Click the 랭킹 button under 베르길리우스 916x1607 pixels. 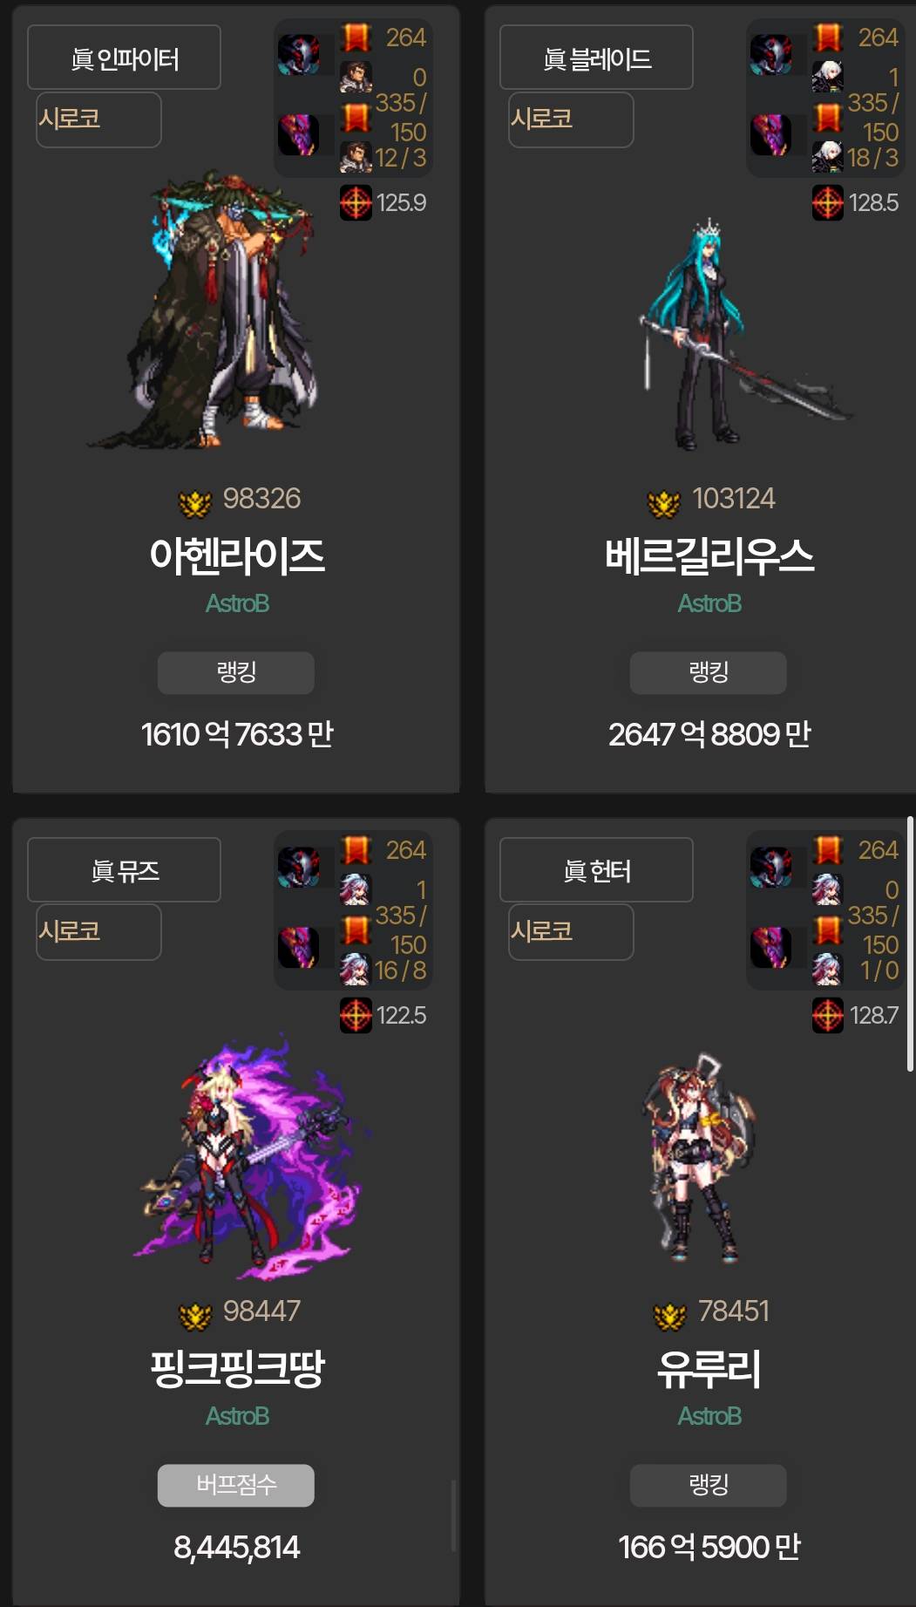[x=709, y=672]
